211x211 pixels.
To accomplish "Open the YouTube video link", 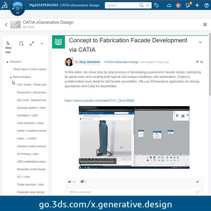I will (100, 101).
